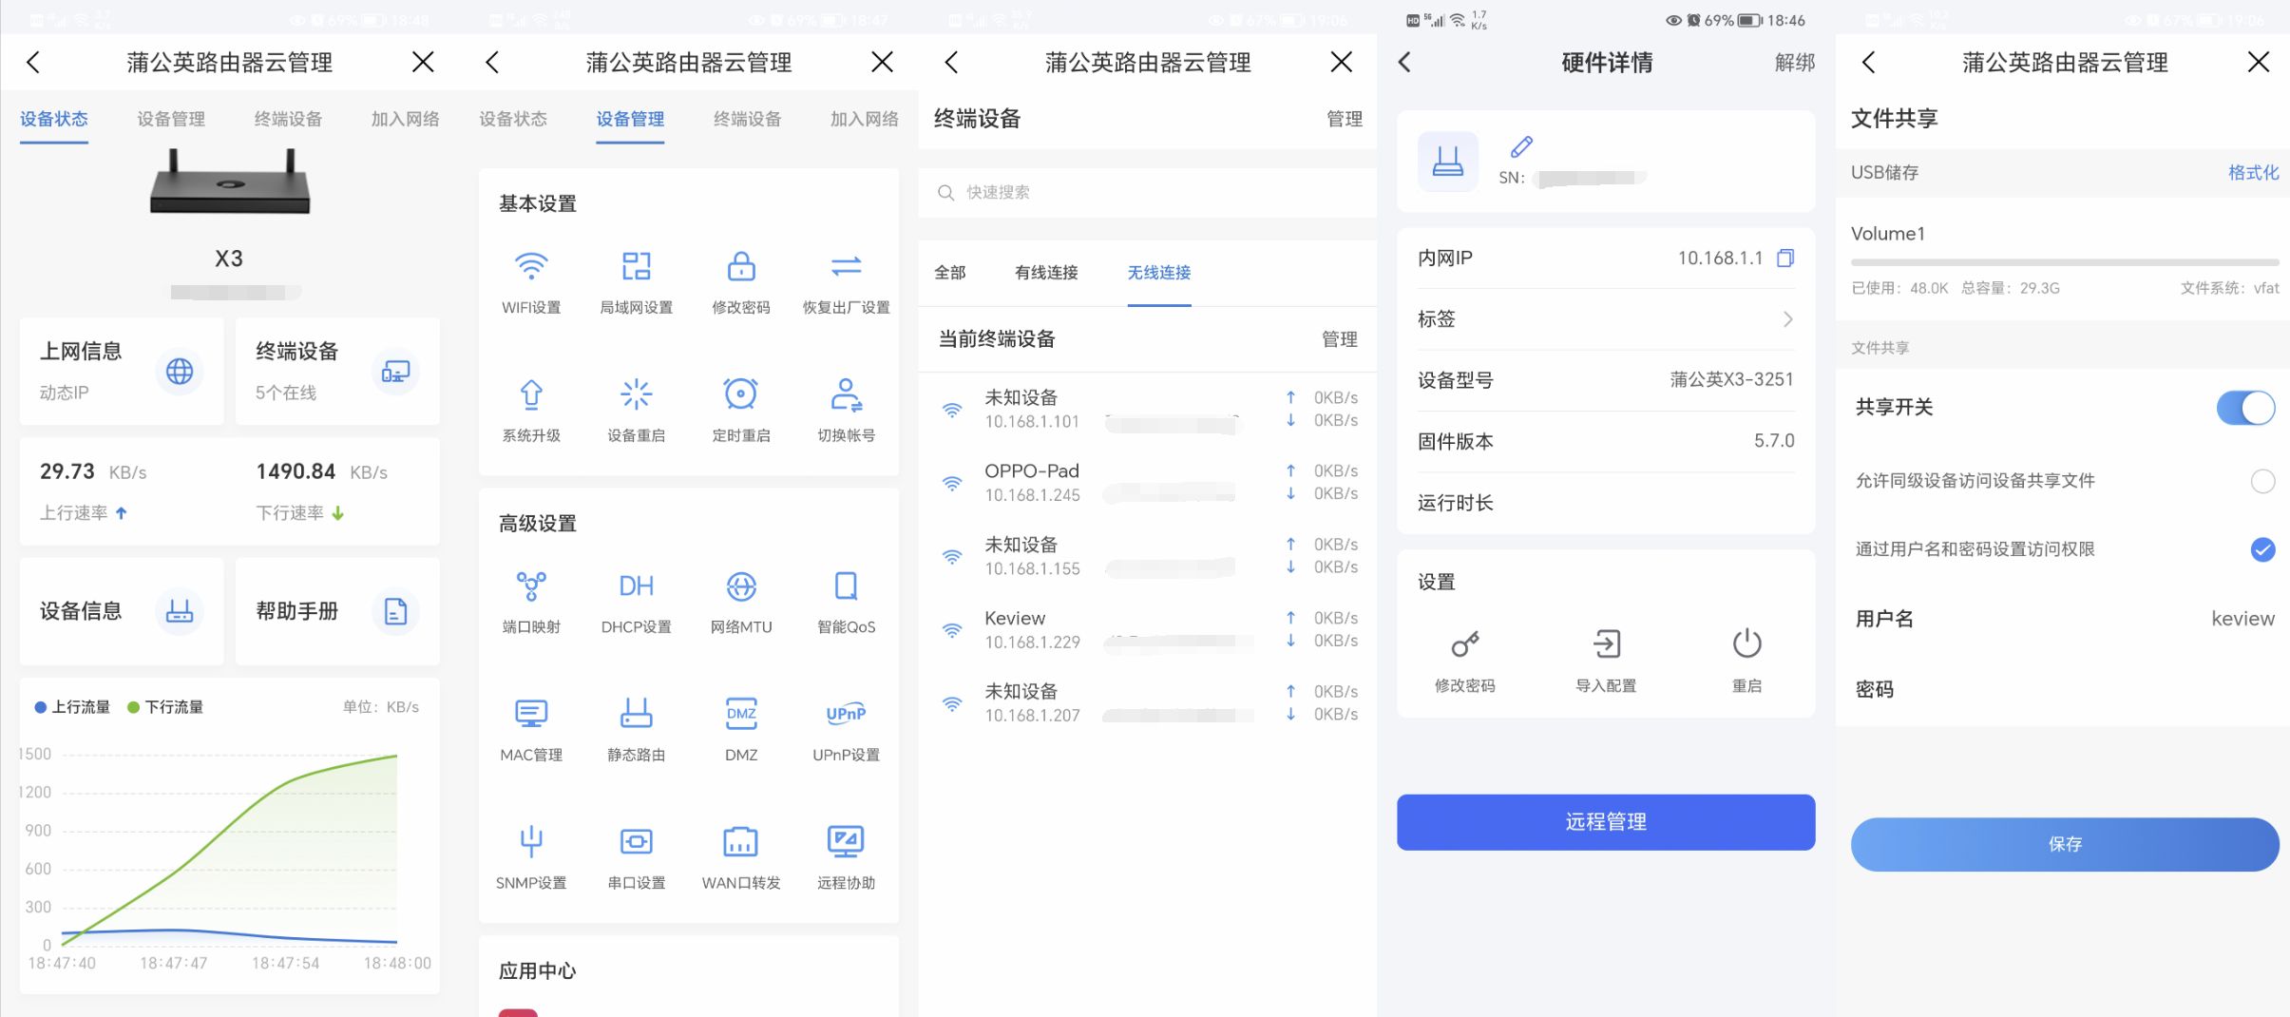Open the DMZ settings icon
This screenshot has height=1017, width=2290.
pyautogui.click(x=741, y=714)
